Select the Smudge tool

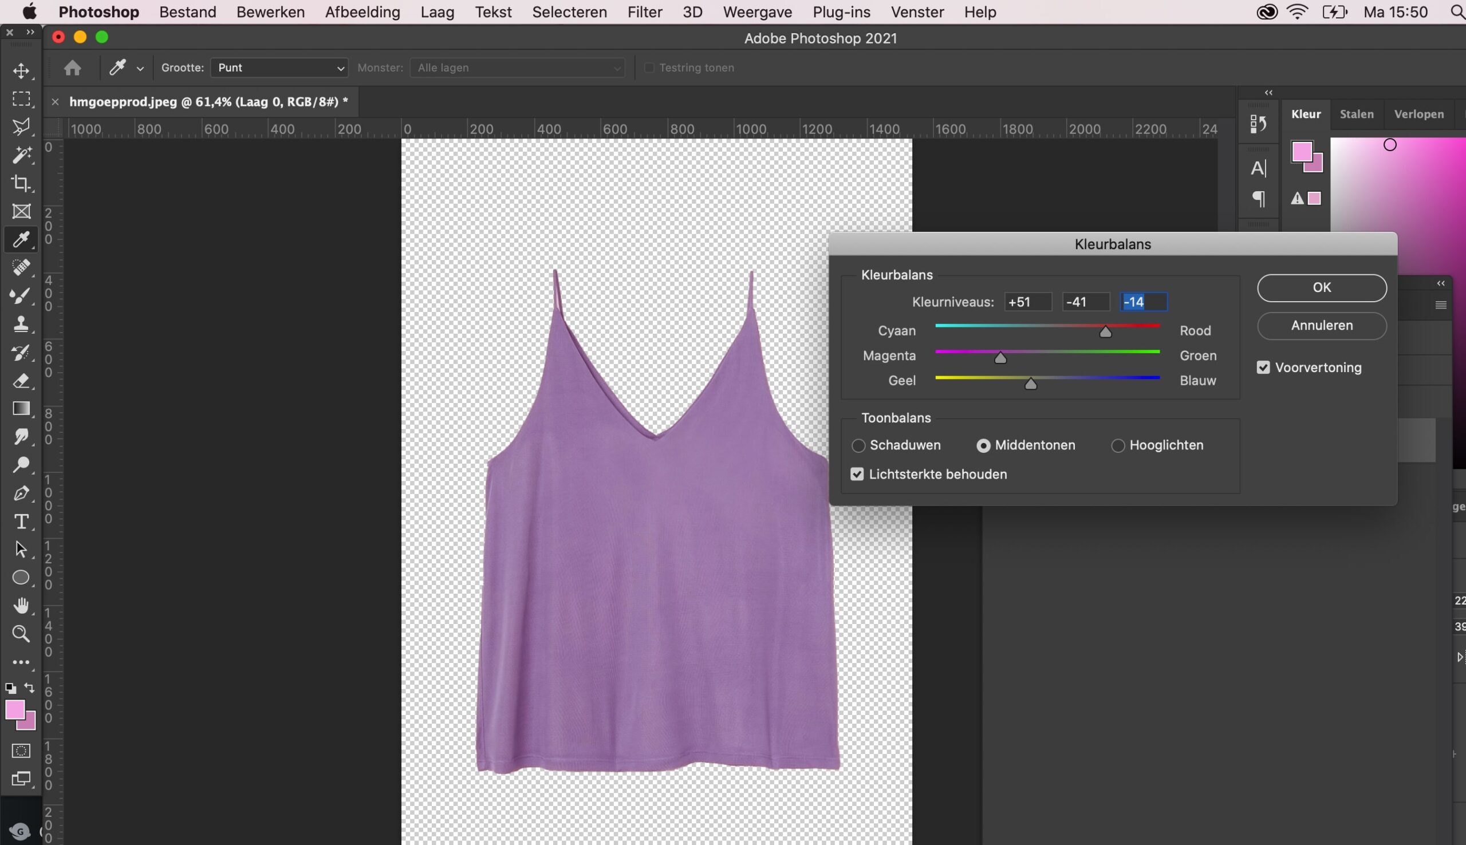coord(21,436)
